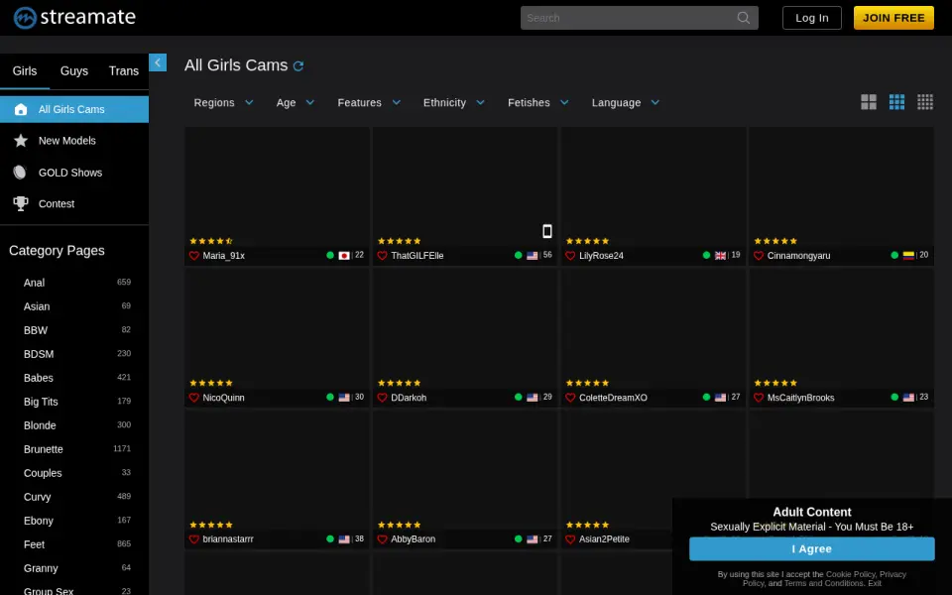Viewport: 952px width, 595px height.
Task: Switch to large grid view
Action: [x=869, y=102]
